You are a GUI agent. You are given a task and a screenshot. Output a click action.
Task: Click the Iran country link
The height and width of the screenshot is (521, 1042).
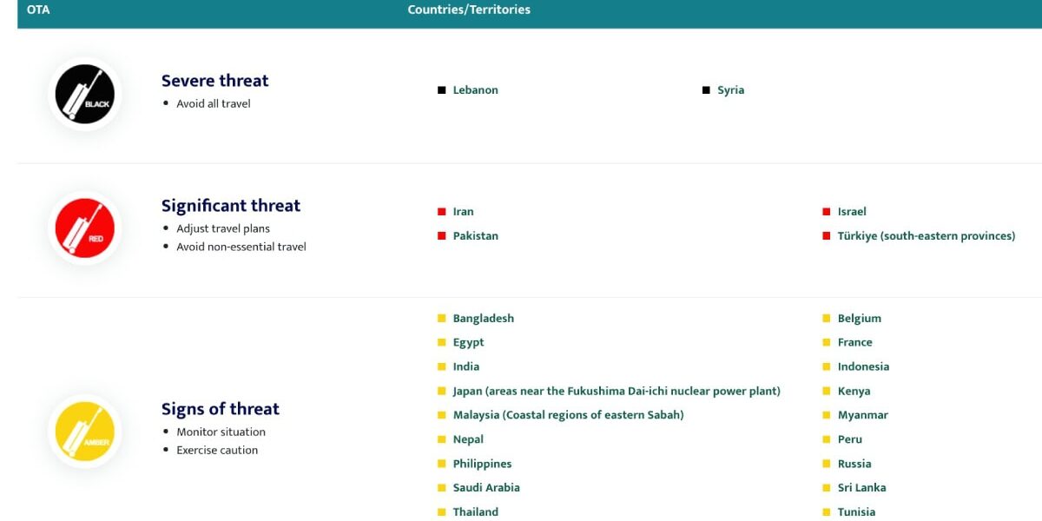(x=463, y=211)
